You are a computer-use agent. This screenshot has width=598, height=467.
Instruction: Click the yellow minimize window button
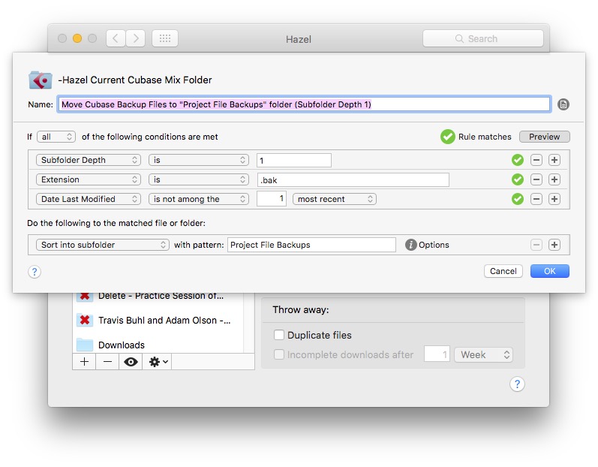tap(77, 38)
